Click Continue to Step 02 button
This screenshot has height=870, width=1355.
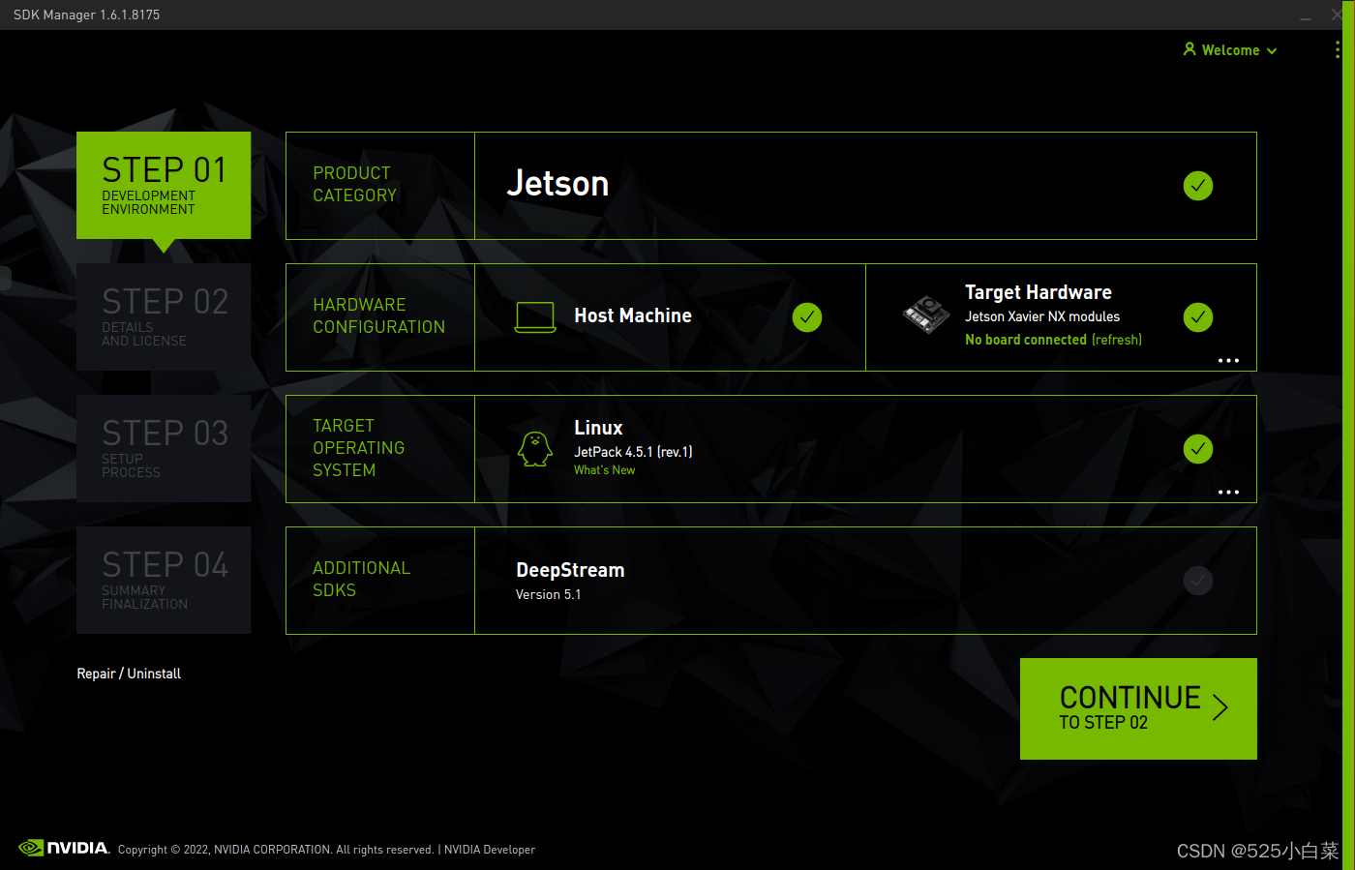tap(1138, 708)
